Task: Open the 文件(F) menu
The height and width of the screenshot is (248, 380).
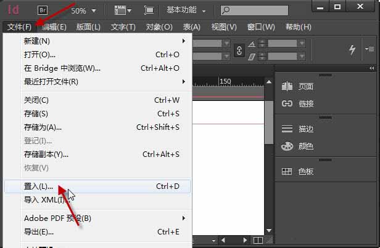Action: [x=19, y=27]
